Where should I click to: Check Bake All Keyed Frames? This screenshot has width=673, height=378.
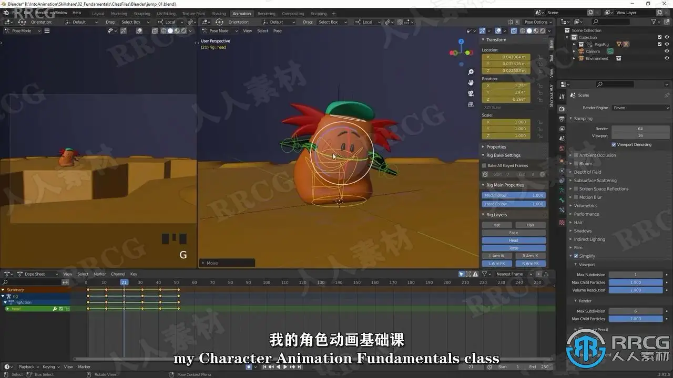pos(484,165)
